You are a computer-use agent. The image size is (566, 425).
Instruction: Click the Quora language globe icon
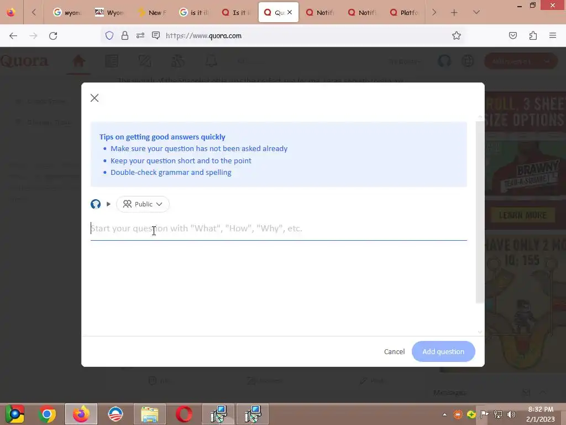(468, 61)
